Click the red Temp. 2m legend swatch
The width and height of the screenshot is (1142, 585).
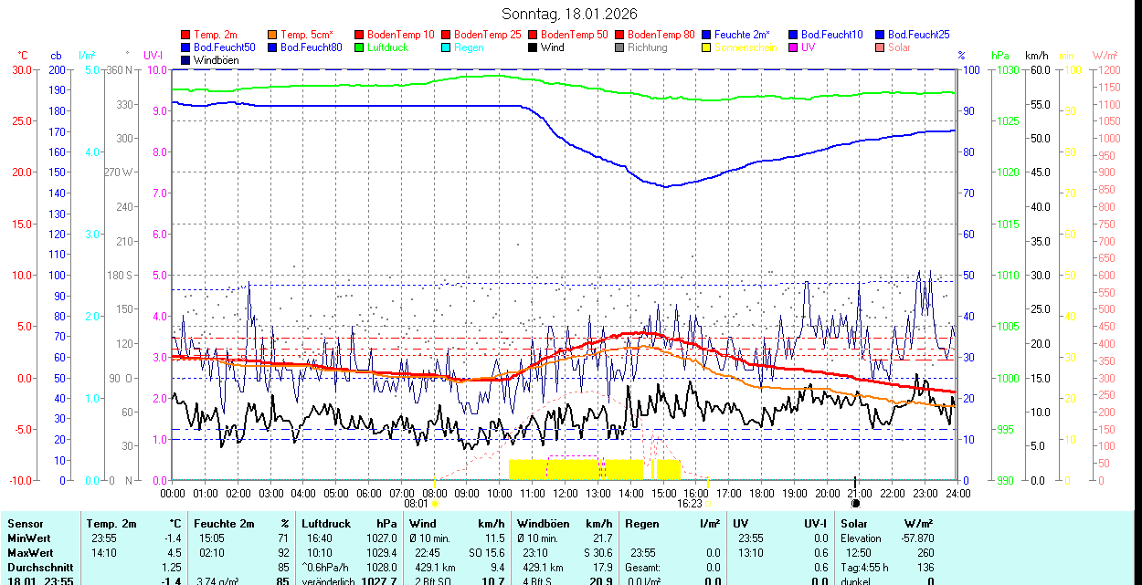coord(186,35)
